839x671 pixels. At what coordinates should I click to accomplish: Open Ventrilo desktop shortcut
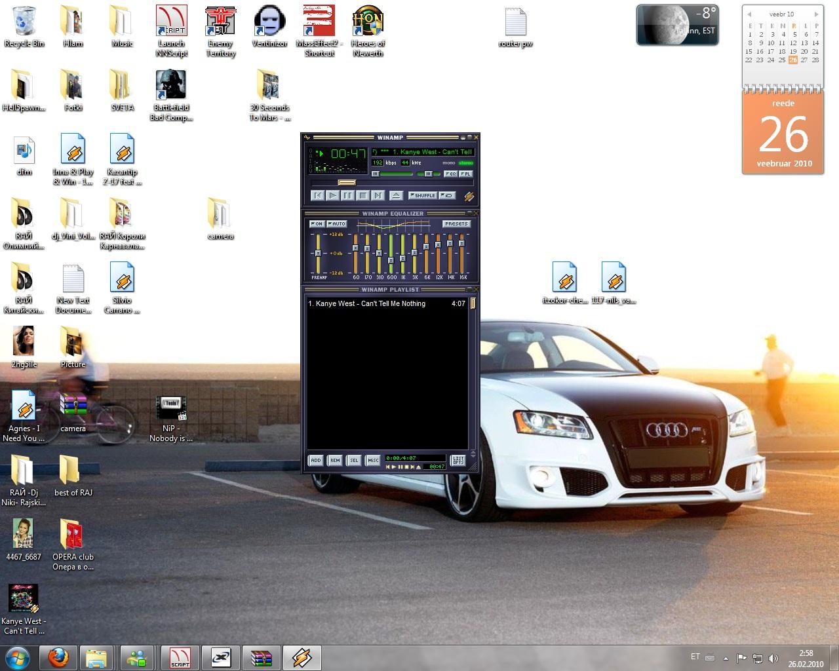tap(269, 26)
